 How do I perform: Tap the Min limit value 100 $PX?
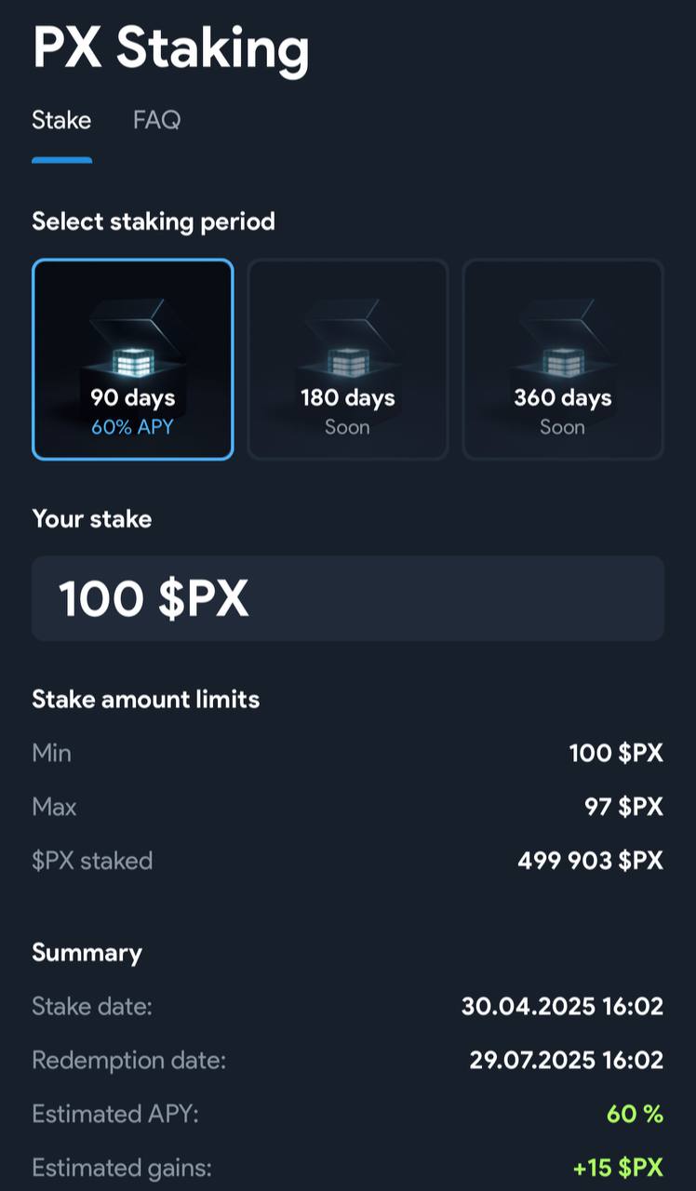616,753
